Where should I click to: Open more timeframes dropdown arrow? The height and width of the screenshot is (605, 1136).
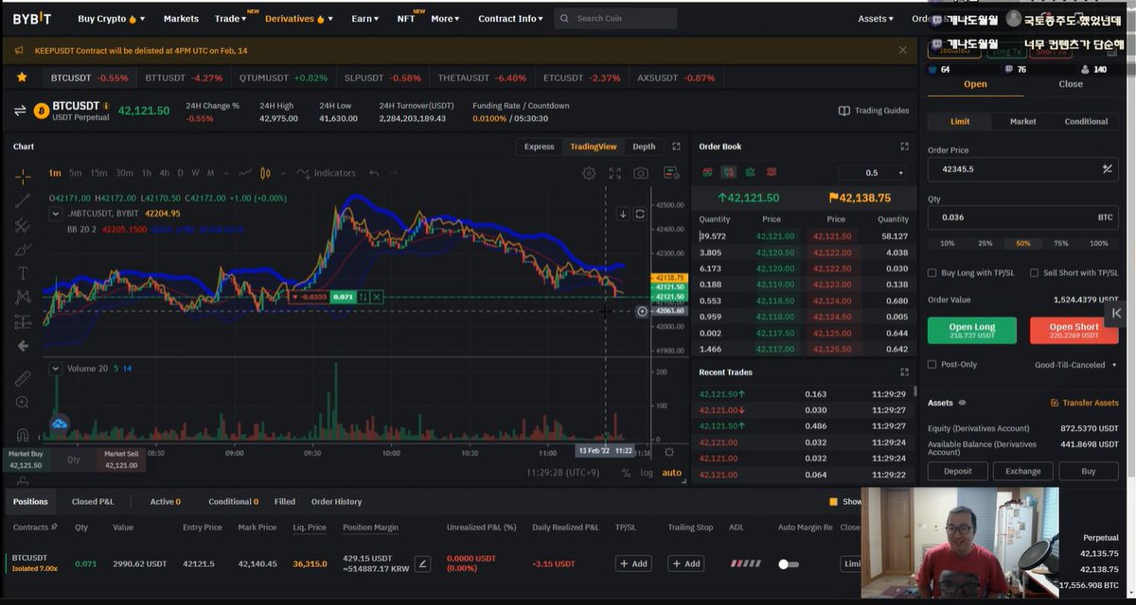pyautogui.click(x=226, y=173)
